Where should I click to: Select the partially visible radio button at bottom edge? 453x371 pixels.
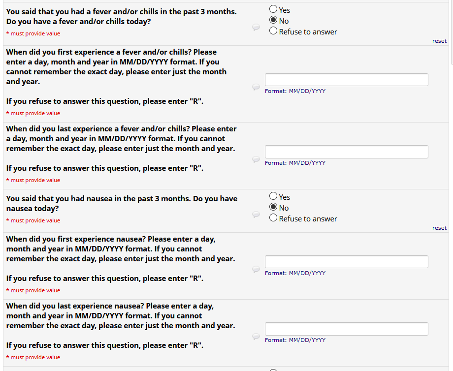(273, 370)
